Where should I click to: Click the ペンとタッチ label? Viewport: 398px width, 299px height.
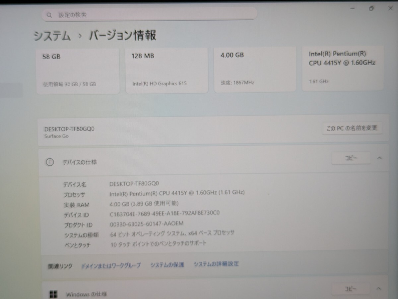[x=77, y=245]
